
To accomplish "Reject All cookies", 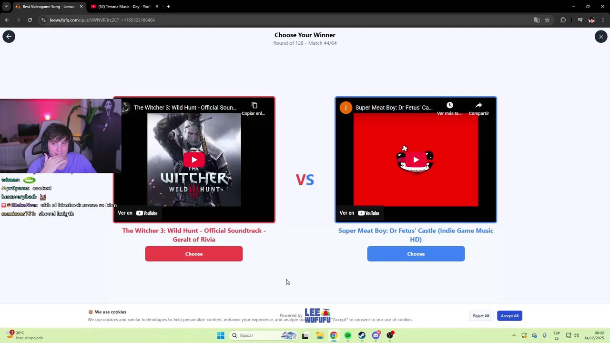I will (x=481, y=316).
